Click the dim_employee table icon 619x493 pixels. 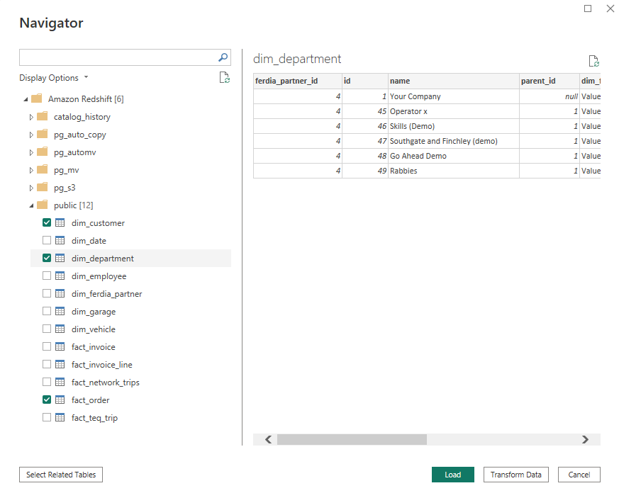(60, 276)
